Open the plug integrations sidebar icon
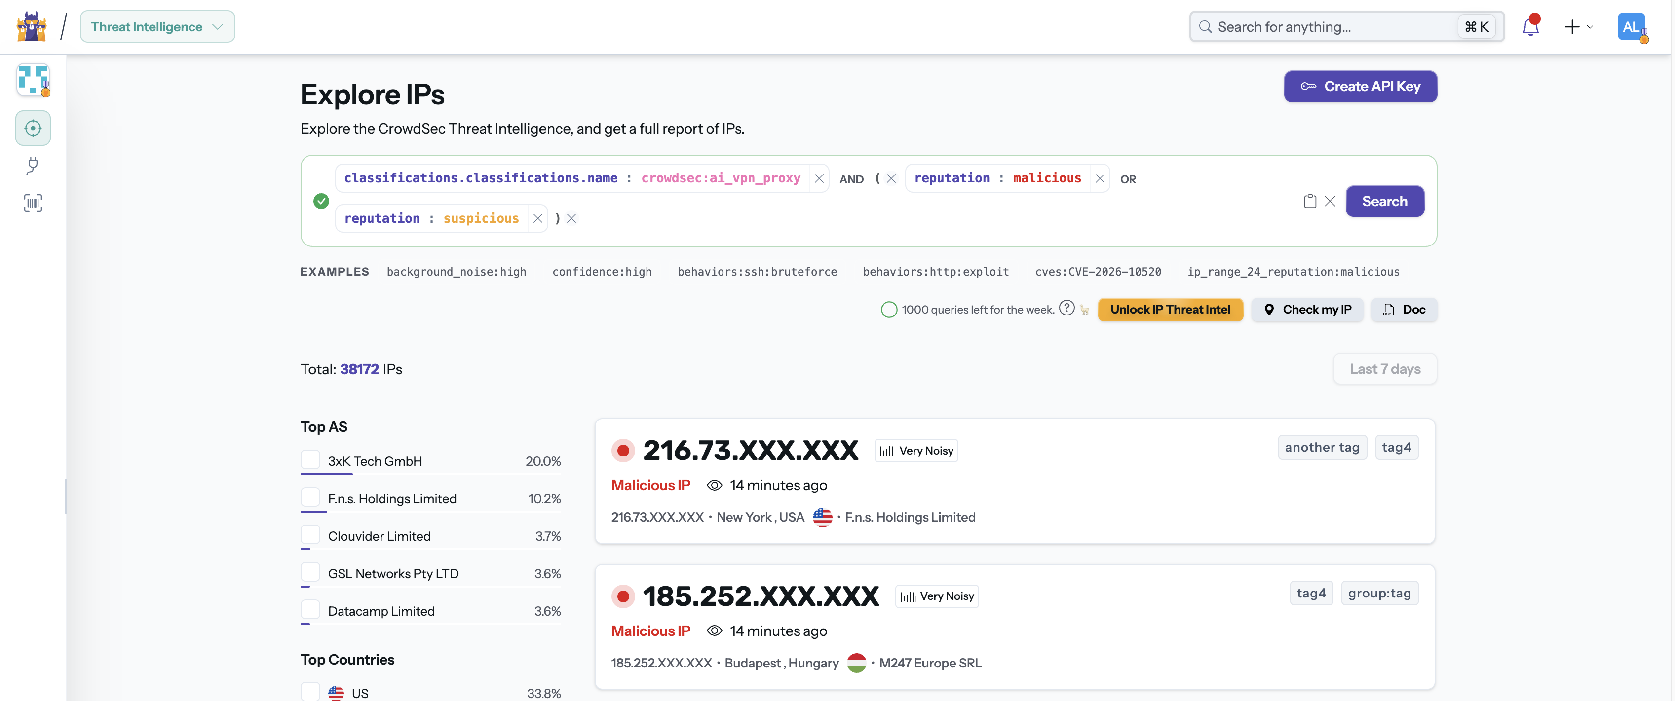 pos(33,166)
